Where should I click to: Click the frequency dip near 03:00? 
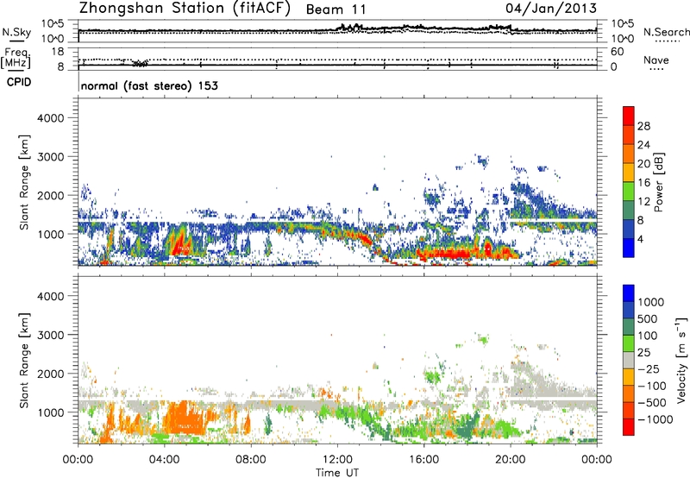[140, 63]
